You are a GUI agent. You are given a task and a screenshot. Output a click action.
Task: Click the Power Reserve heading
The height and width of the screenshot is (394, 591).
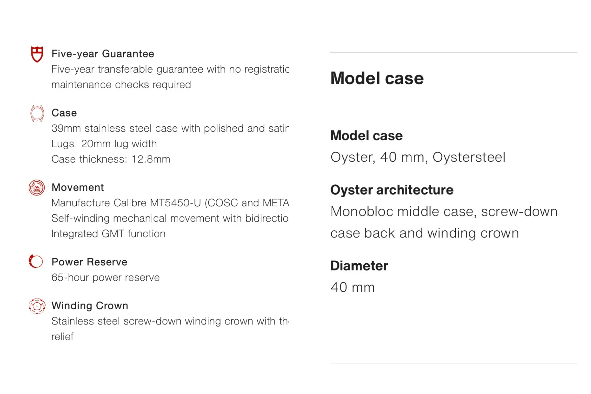(89, 262)
